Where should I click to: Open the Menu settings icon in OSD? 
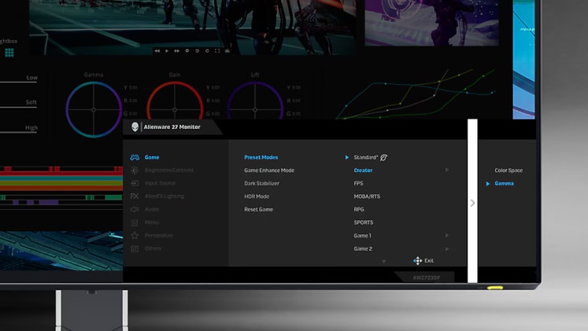[x=135, y=223]
